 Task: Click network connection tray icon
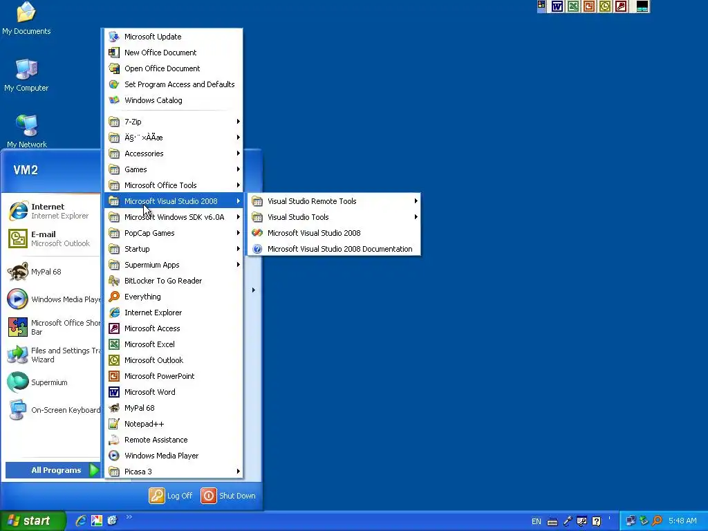631,521
